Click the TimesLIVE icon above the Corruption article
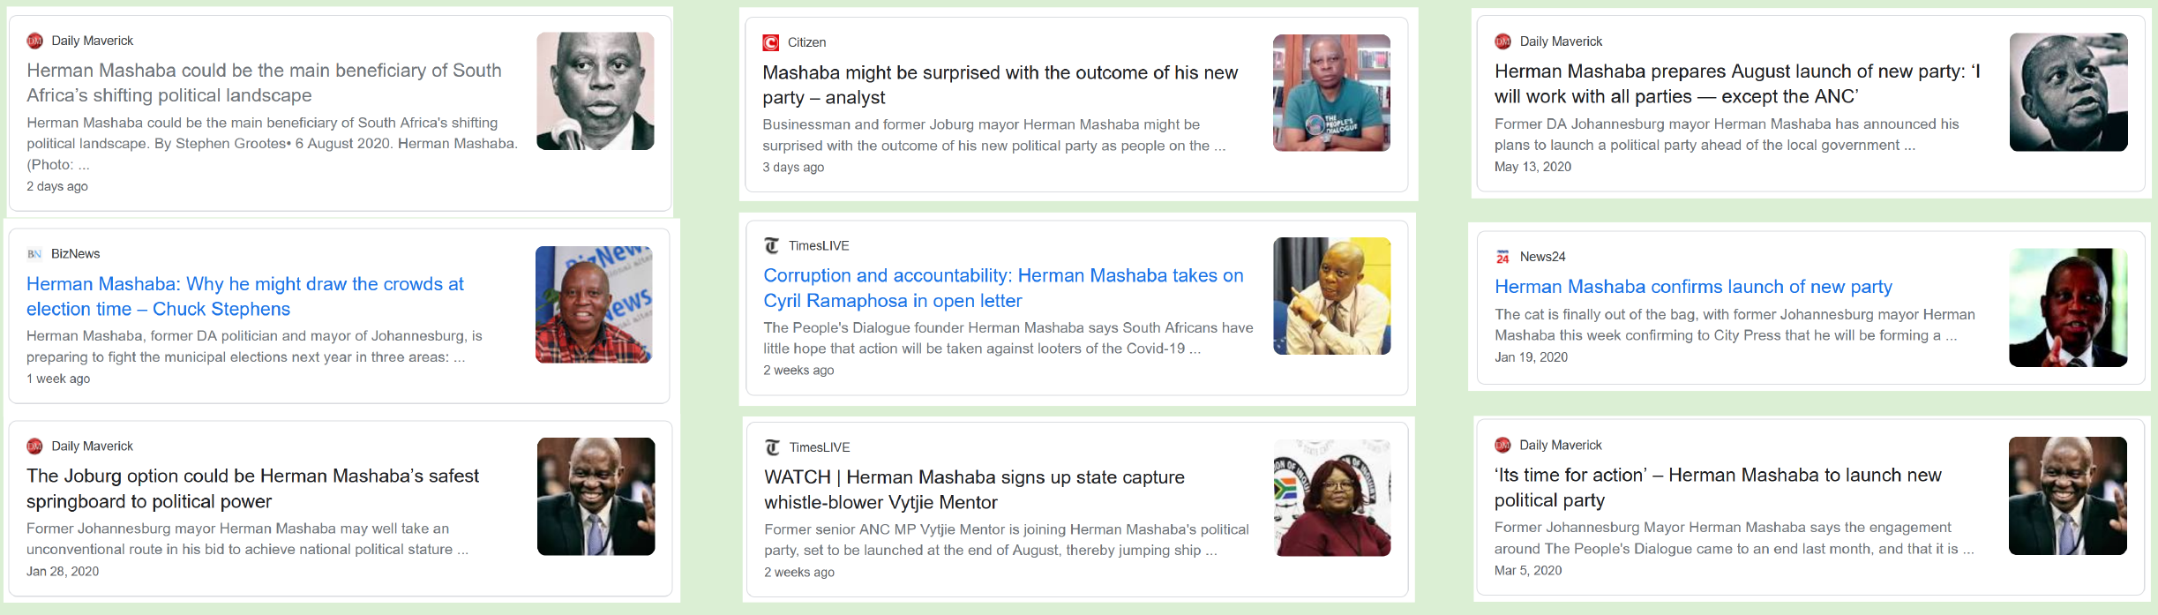Viewport: 2158px width, 615px height. 772,246
